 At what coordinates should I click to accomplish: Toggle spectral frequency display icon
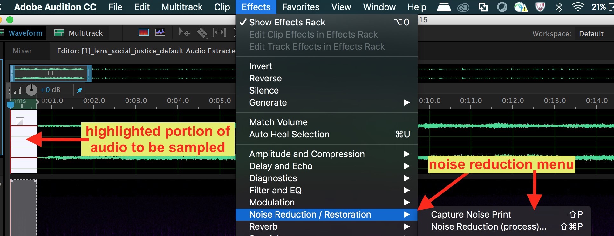click(x=143, y=32)
